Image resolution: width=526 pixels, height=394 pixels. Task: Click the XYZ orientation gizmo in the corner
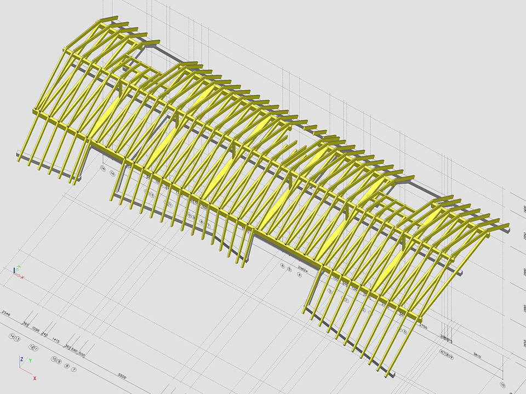(x=26, y=367)
